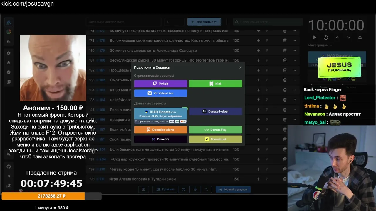Click the JESUS промокод banner

pyautogui.click(x=339, y=67)
